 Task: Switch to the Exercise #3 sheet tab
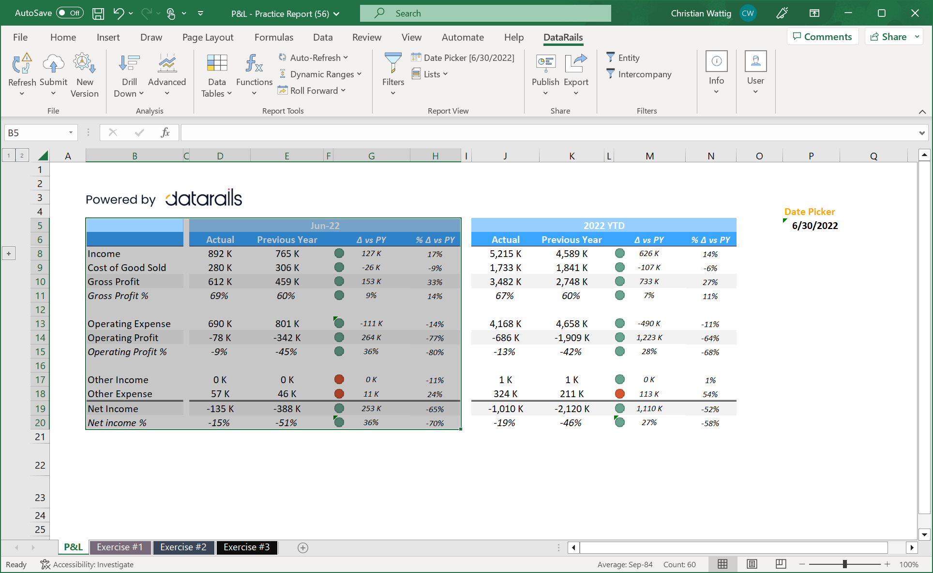click(247, 547)
